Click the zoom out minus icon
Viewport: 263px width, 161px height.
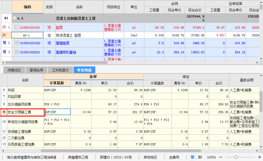pyautogui.click(x=221, y=157)
